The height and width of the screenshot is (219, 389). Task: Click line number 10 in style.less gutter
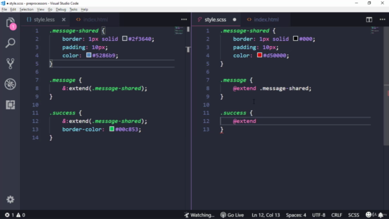point(35,105)
